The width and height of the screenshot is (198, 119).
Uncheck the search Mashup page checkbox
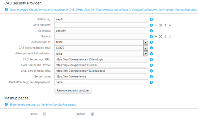[x=92, y=114]
